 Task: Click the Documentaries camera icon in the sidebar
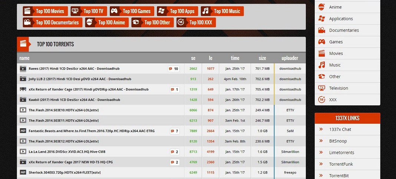(321, 30)
